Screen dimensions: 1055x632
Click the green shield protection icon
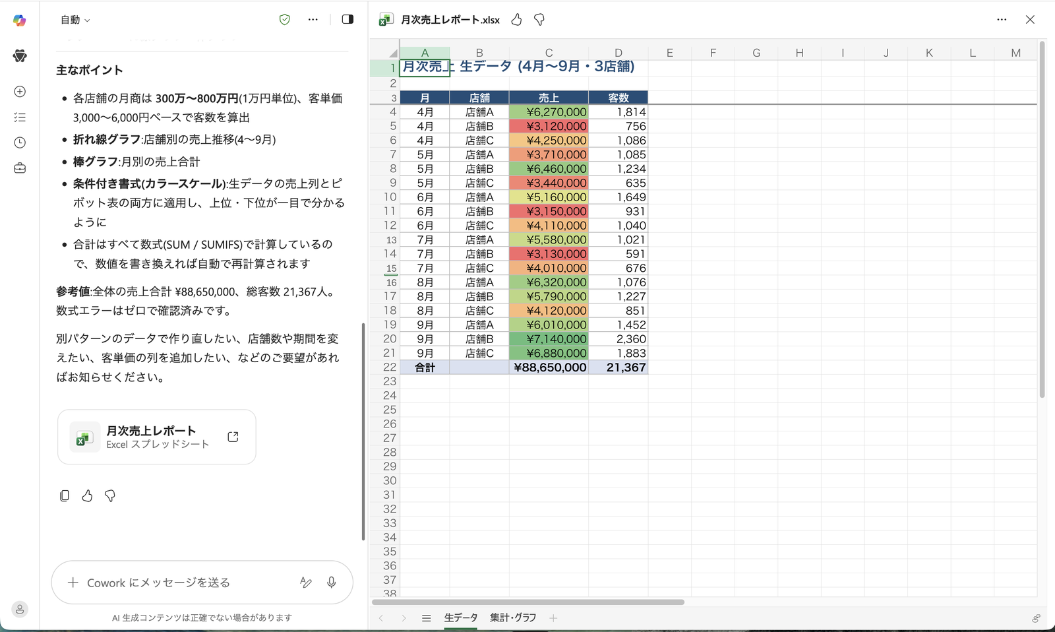click(285, 20)
